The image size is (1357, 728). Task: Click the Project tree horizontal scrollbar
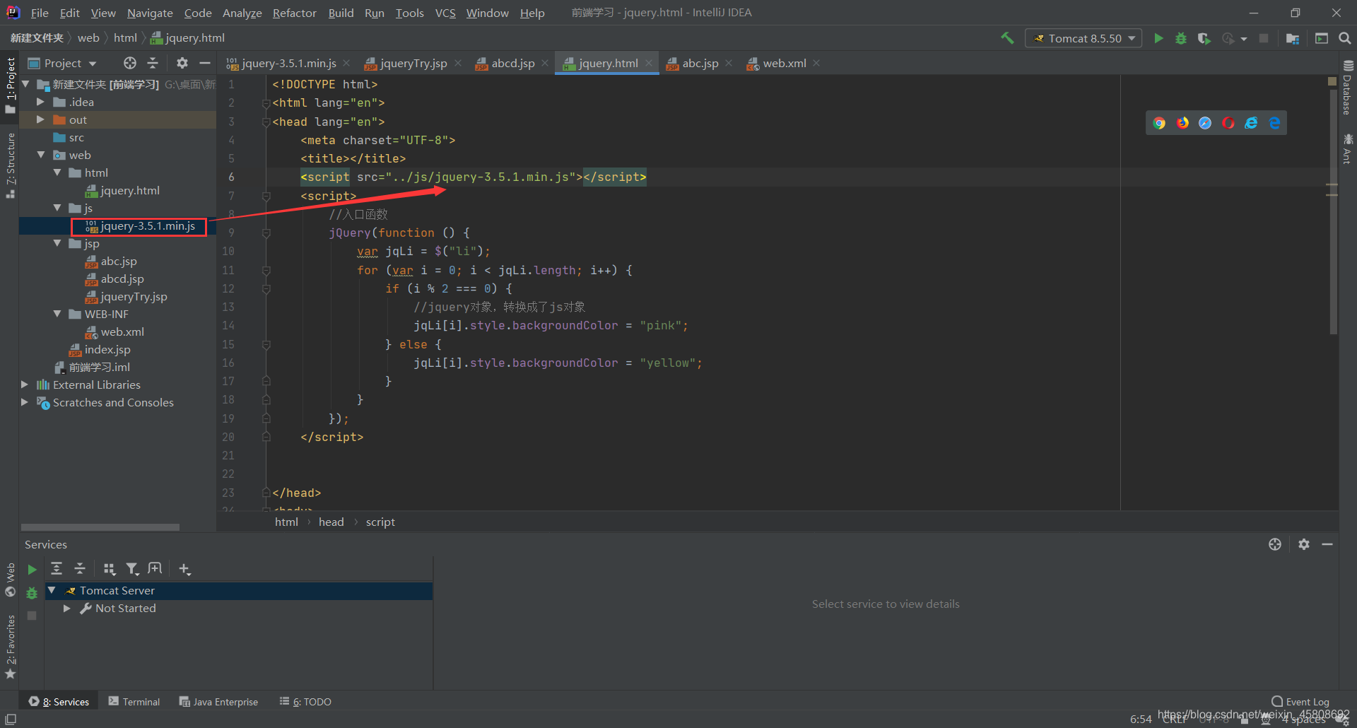click(x=100, y=527)
